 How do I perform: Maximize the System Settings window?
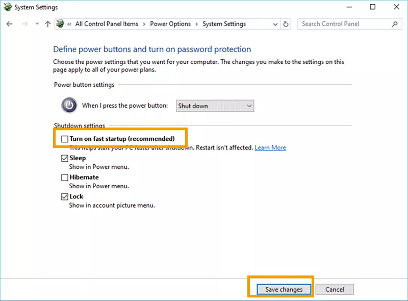click(x=373, y=7)
